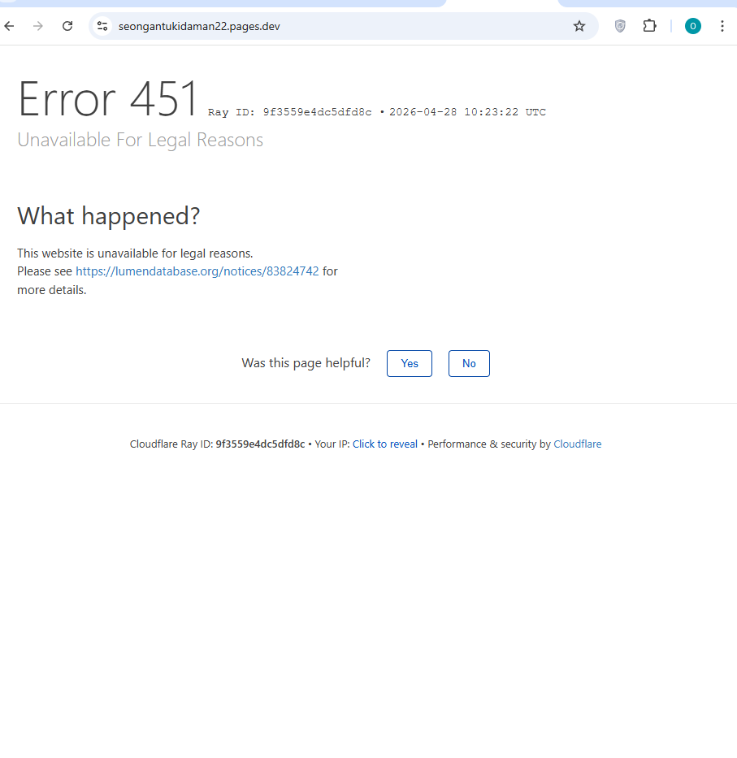Open the lumendatabase.org notices link
Image resolution: width=737 pixels, height=758 pixels.
(x=197, y=271)
